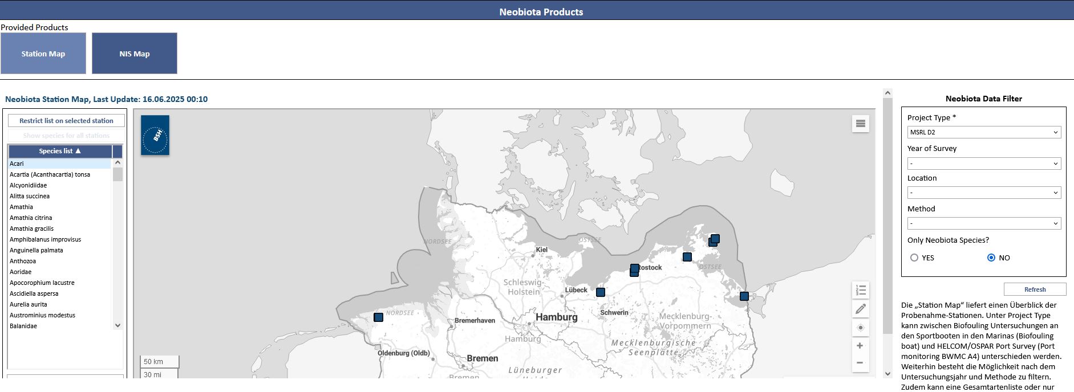
Task: Click the BSH logo on map
Action: click(155, 136)
